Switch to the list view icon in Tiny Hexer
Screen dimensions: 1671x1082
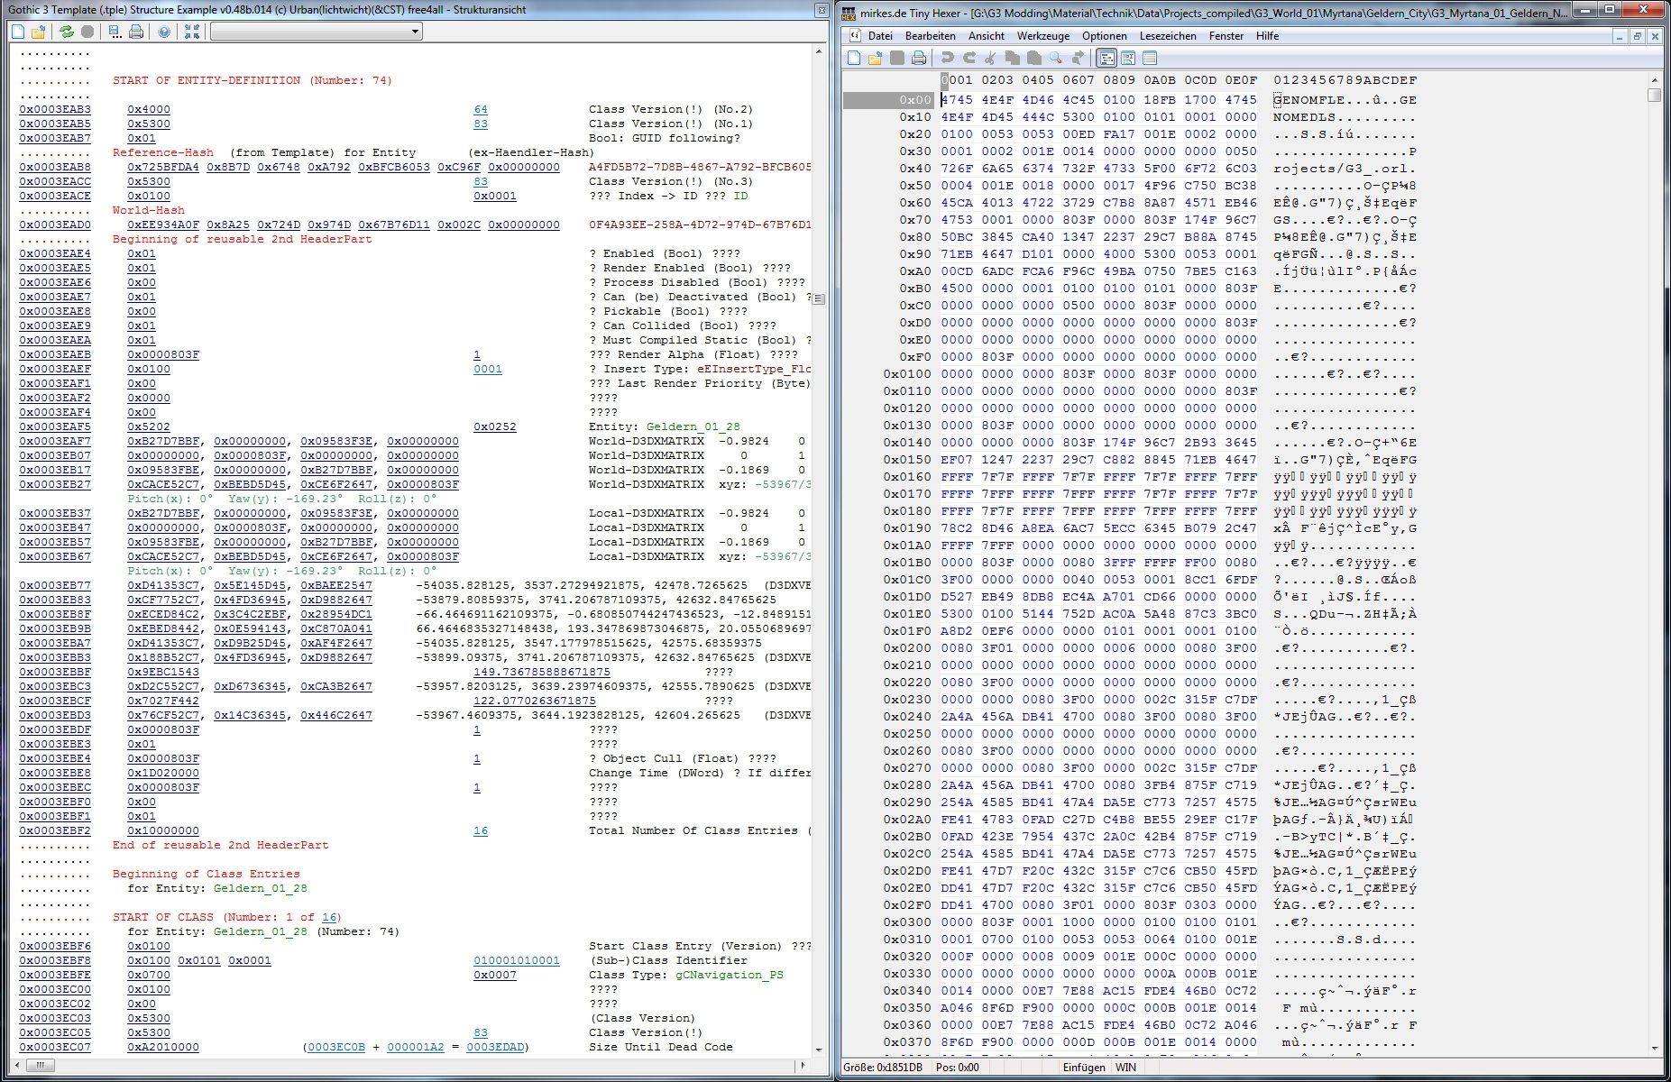[1150, 59]
